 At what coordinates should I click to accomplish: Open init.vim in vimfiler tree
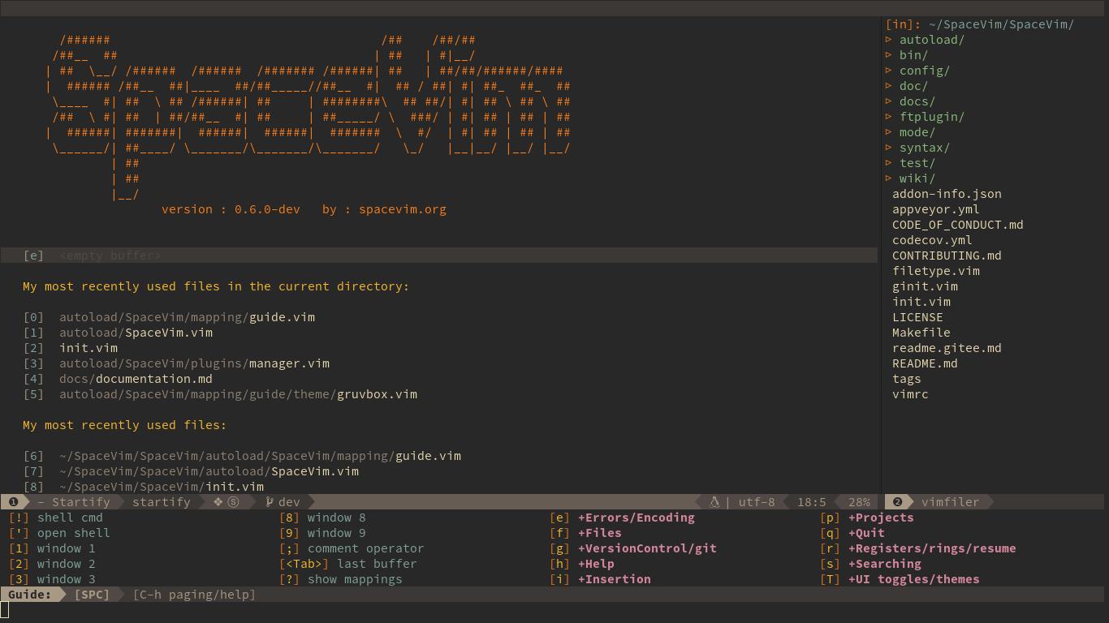click(921, 302)
